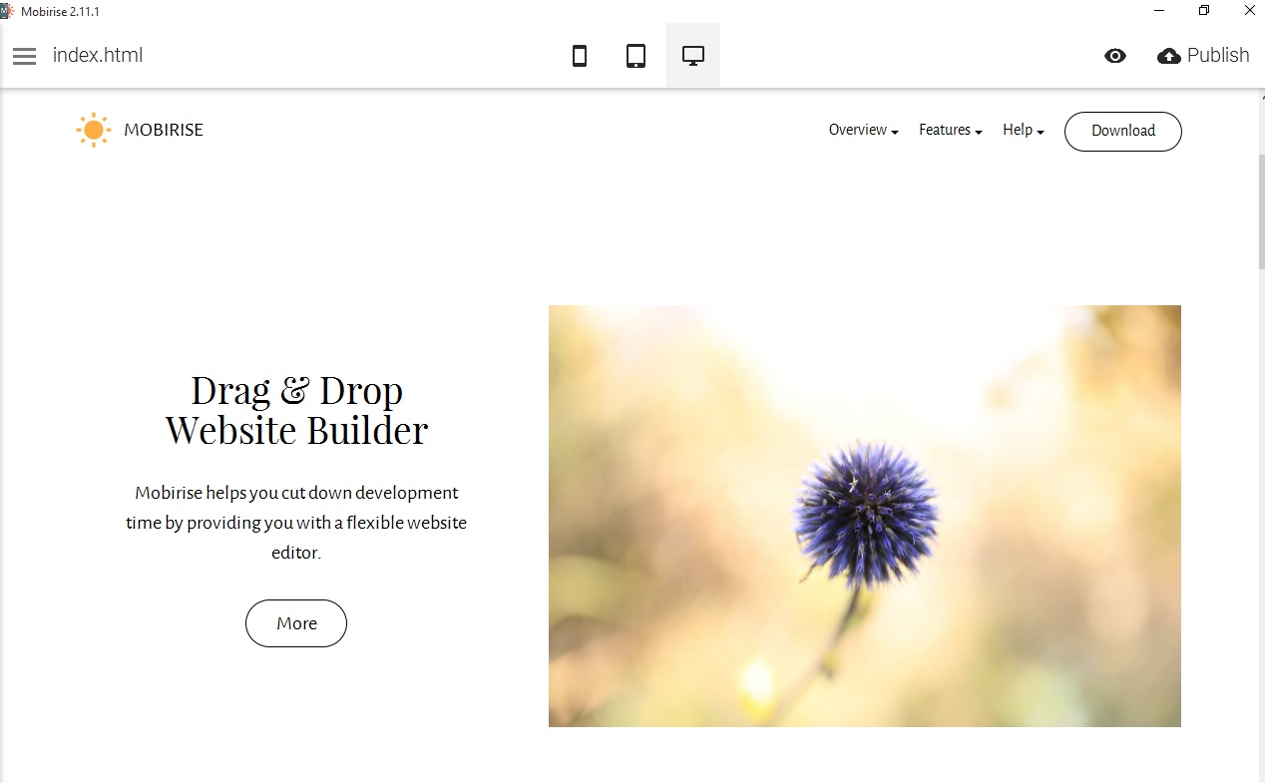This screenshot has height=783, width=1265.
Task: Click the Download button
Action: [x=1122, y=131]
